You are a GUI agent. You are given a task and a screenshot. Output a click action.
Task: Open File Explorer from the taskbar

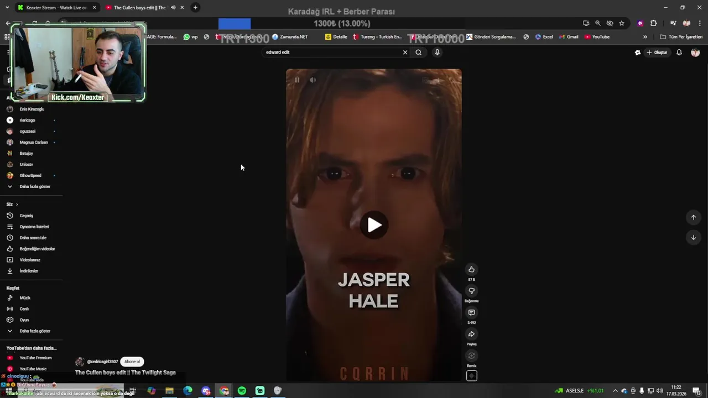point(169,391)
